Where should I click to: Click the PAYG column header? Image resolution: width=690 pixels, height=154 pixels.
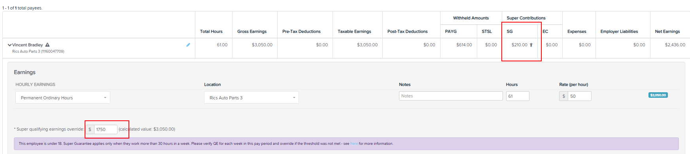click(x=451, y=31)
